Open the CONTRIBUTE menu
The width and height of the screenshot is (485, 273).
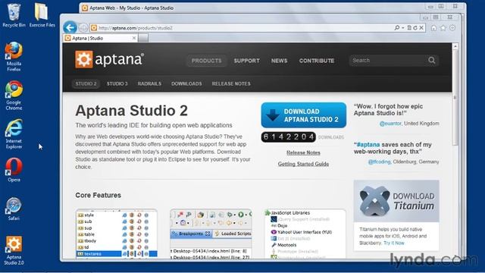[x=317, y=61]
